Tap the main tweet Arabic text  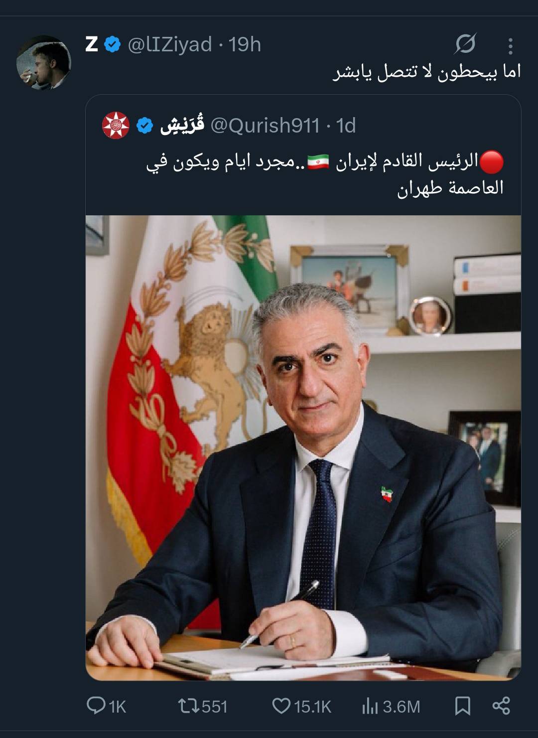pos(427,72)
